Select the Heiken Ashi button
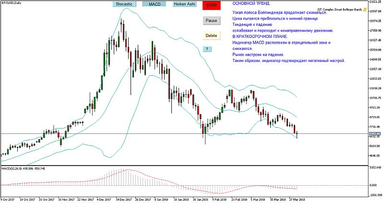 point(184,4)
